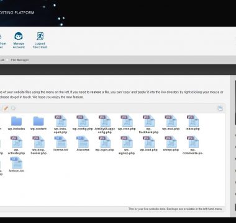236x223 pixels.
Task: Select the wp-trackback.php file
Action: click(148, 125)
